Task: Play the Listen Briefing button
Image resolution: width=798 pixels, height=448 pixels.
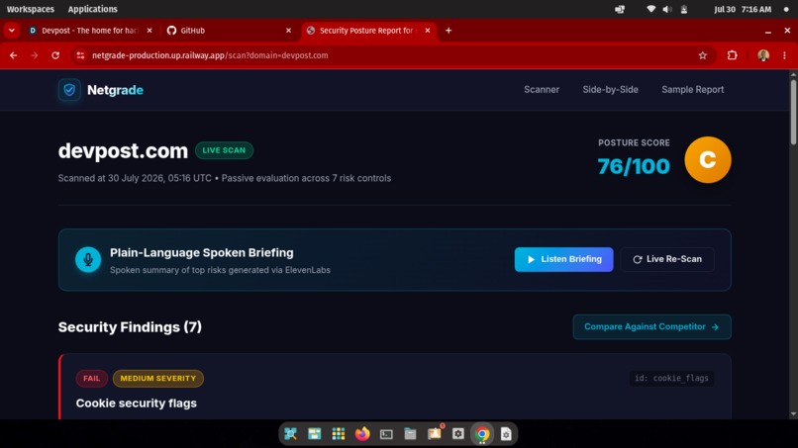Action: pyautogui.click(x=564, y=259)
